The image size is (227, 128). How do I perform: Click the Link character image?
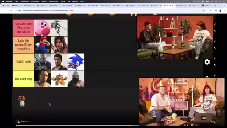pos(59,28)
